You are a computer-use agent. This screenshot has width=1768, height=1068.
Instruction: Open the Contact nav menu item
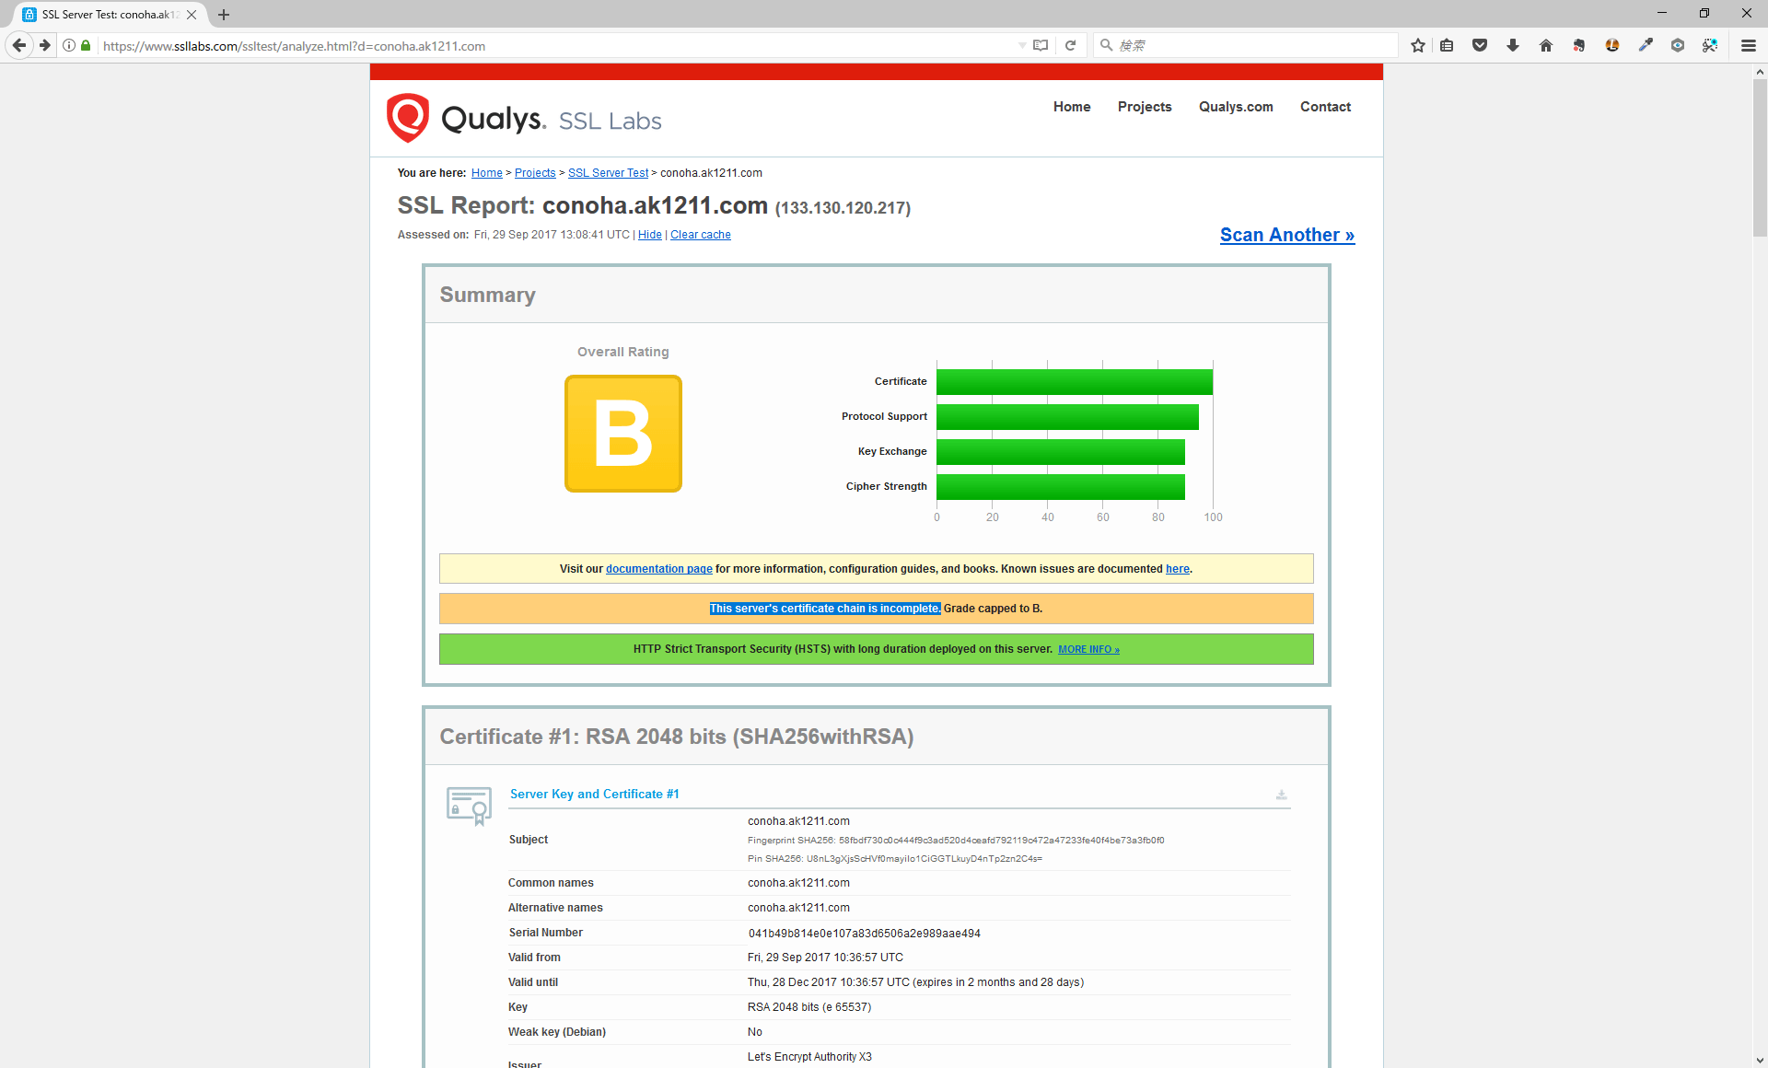point(1325,107)
